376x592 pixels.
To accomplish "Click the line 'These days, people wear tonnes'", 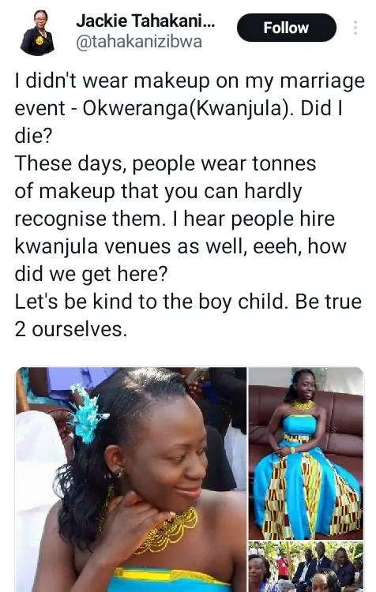I will pos(165,163).
